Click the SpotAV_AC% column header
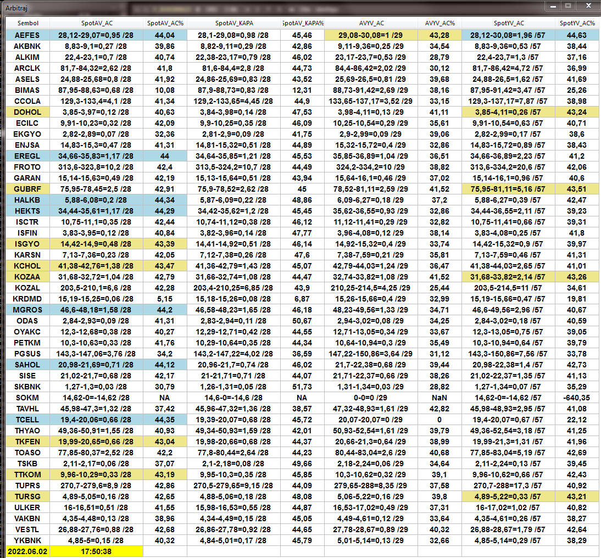Image resolution: width=601 pixels, height=558 pixels. pos(165,23)
